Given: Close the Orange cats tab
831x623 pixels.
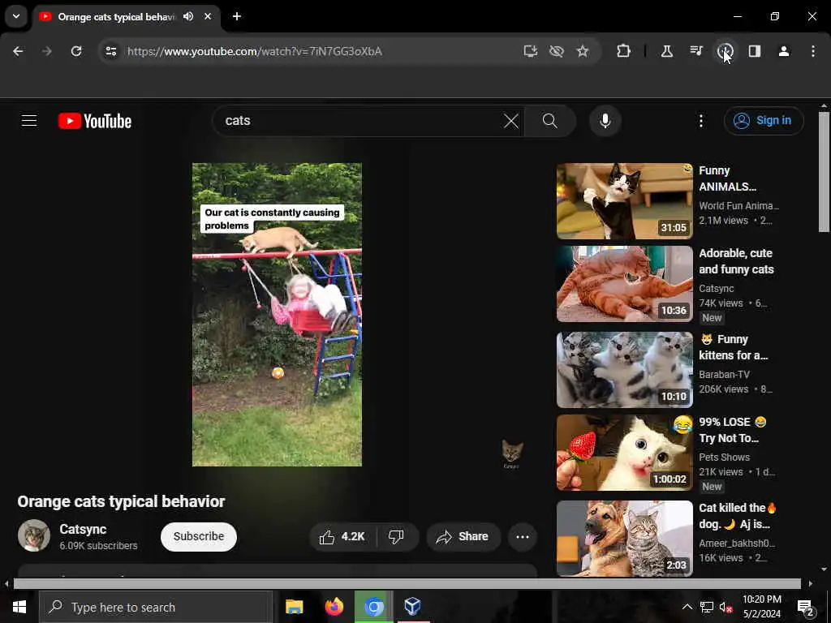Looking at the screenshot, I should click(x=208, y=16).
